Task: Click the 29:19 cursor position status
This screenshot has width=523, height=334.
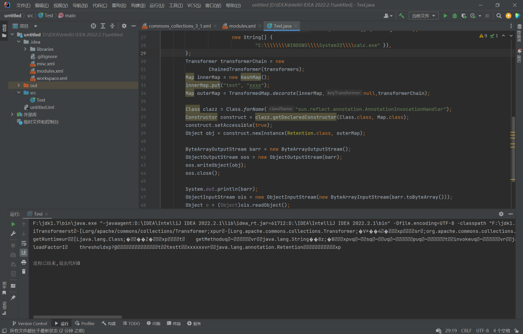Action: pyautogui.click(x=451, y=331)
